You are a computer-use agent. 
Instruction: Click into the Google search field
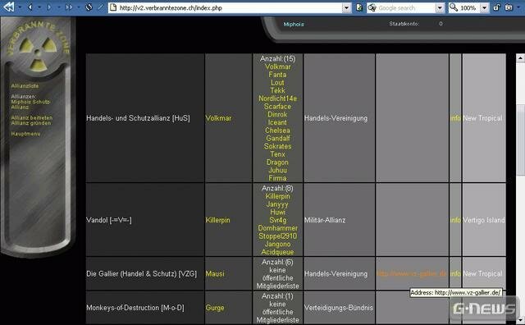406,7
